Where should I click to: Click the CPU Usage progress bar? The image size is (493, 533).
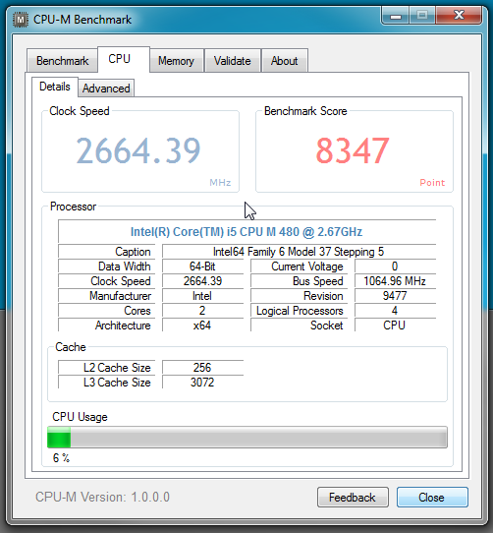pos(247,437)
